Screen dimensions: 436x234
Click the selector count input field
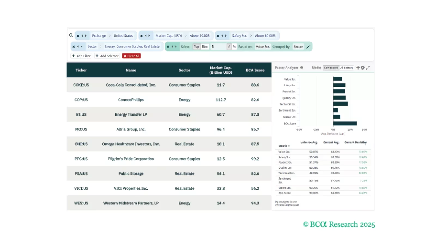tap(218, 47)
